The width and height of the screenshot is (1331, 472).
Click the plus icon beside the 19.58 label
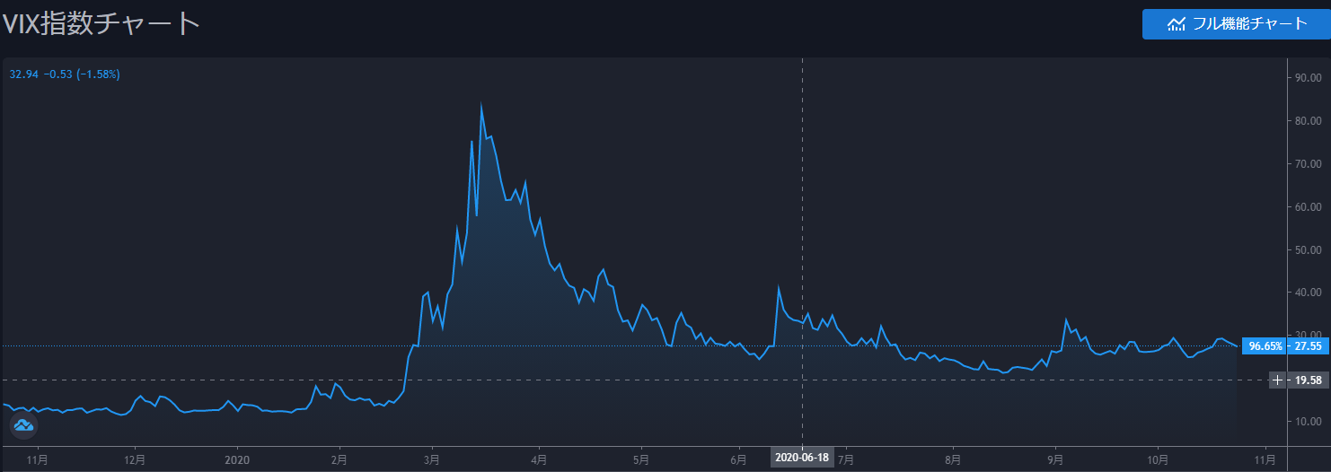tap(1278, 380)
